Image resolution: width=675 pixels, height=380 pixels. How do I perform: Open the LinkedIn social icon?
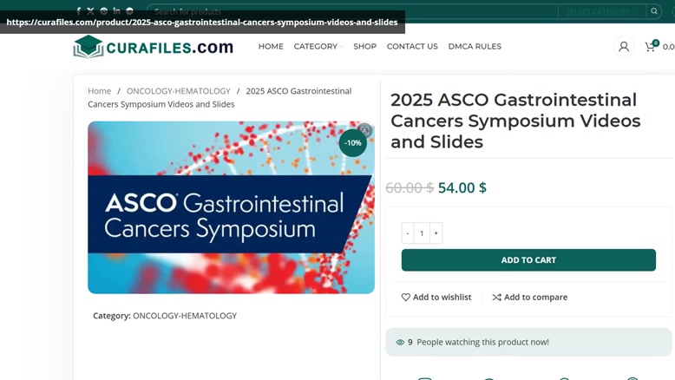[116, 10]
